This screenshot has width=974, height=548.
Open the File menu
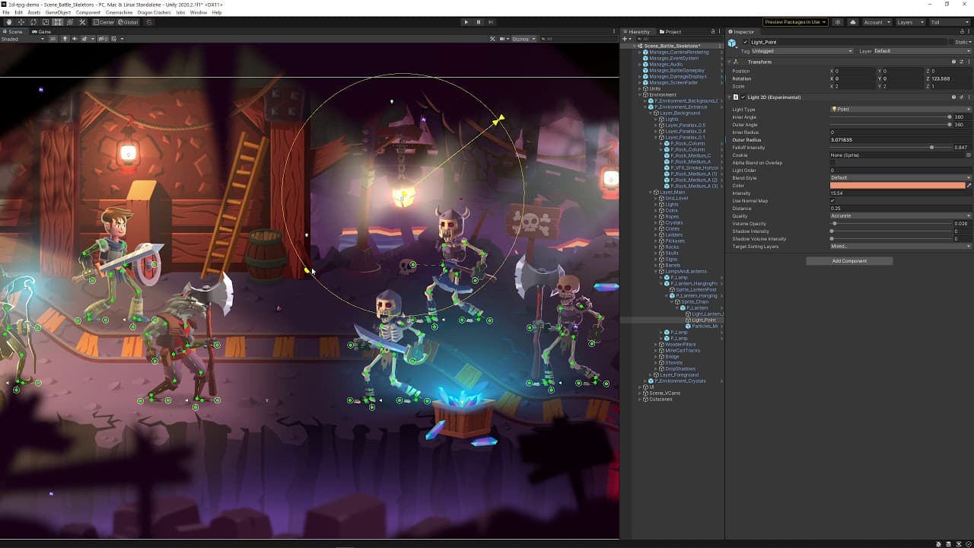coord(6,13)
